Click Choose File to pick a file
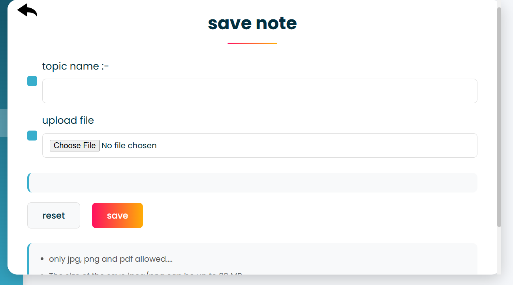This screenshot has width=513, height=285. pyautogui.click(x=74, y=145)
